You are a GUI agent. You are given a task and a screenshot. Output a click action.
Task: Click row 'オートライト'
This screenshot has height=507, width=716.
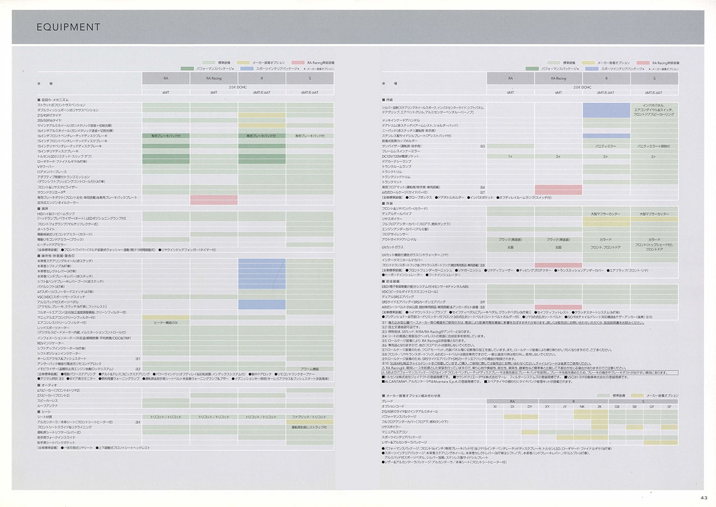(185, 229)
